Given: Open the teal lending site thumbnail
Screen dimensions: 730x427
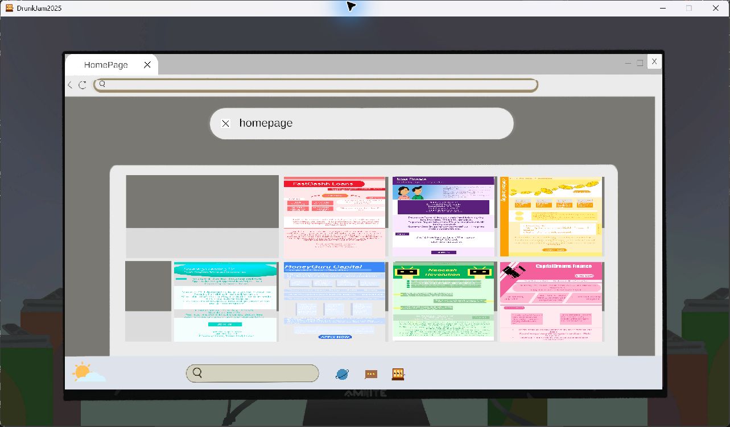Looking at the screenshot, I should [x=225, y=301].
